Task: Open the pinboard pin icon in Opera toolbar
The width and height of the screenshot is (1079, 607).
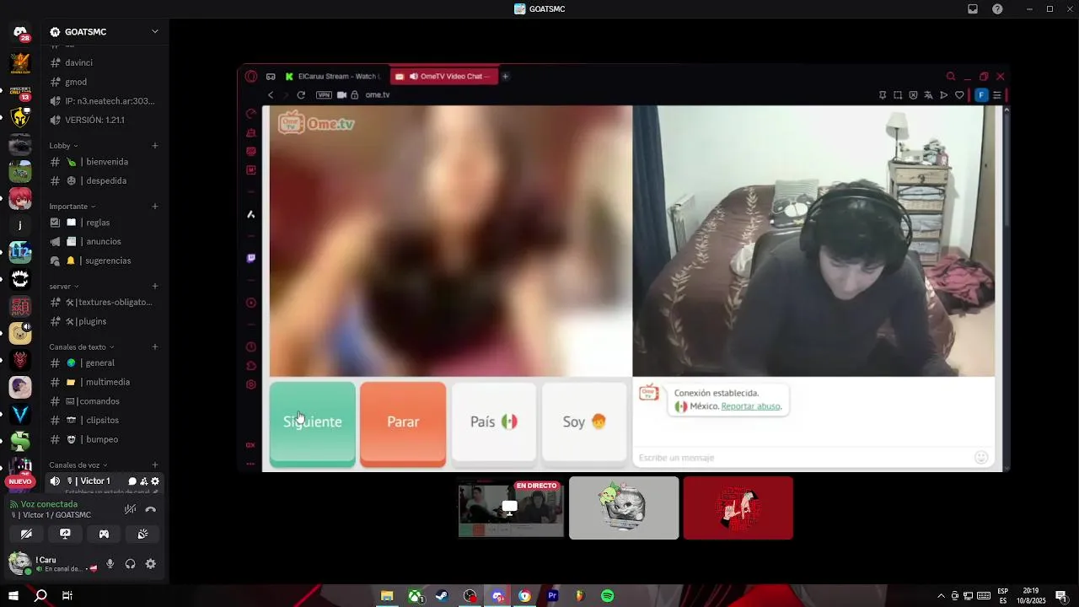Action: pos(883,95)
